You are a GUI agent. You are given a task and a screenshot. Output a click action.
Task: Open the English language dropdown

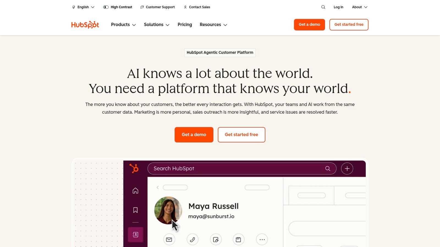(x=83, y=7)
